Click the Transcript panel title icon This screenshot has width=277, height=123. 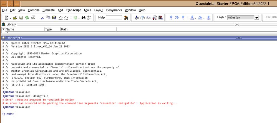[3, 38]
